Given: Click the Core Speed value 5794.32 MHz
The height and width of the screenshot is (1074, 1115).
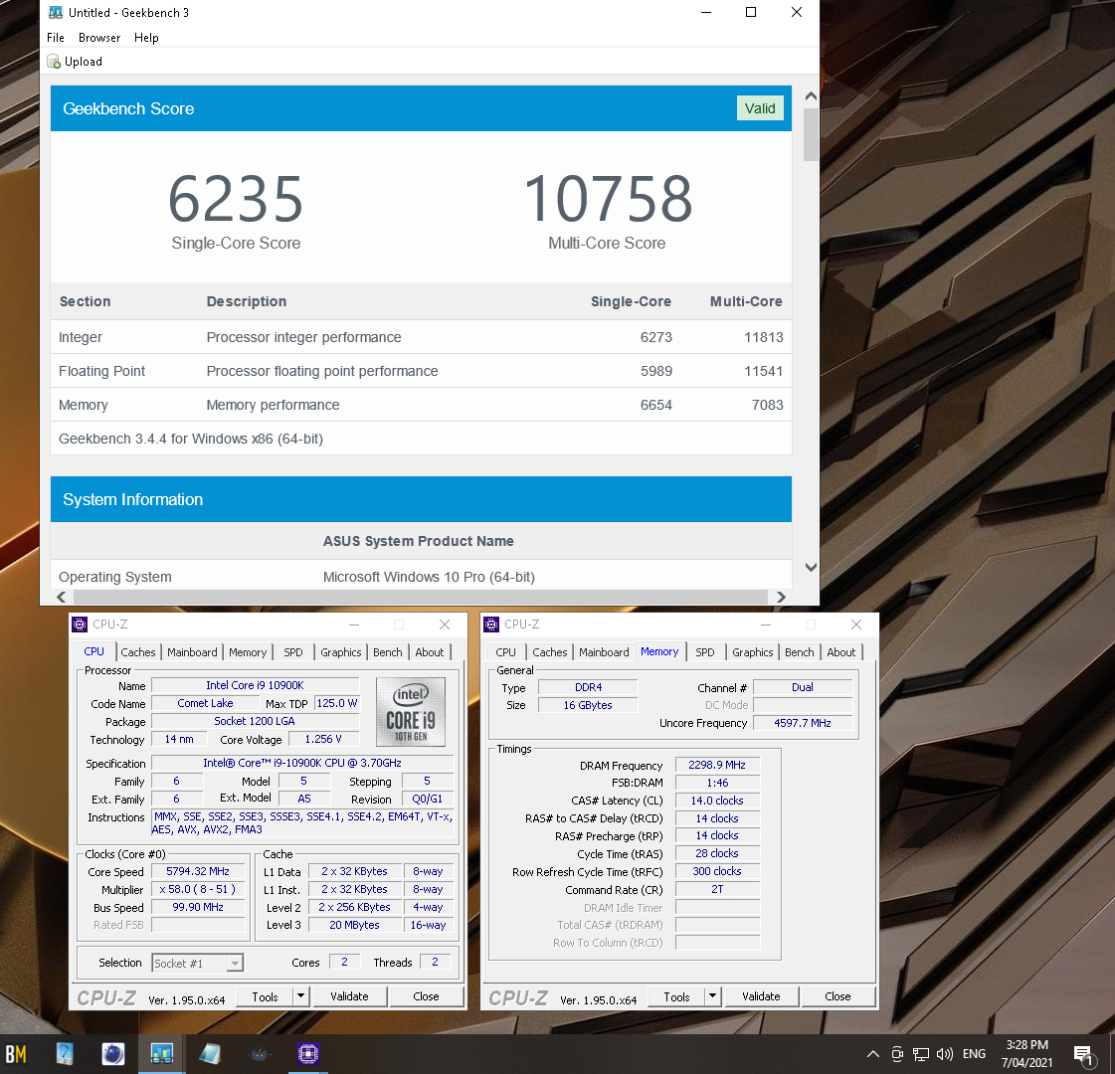Looking at the screenshot, I should 198,871.
